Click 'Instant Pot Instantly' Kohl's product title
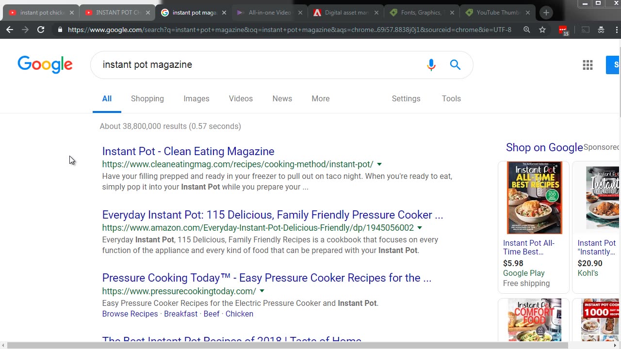 coord(597,247)
